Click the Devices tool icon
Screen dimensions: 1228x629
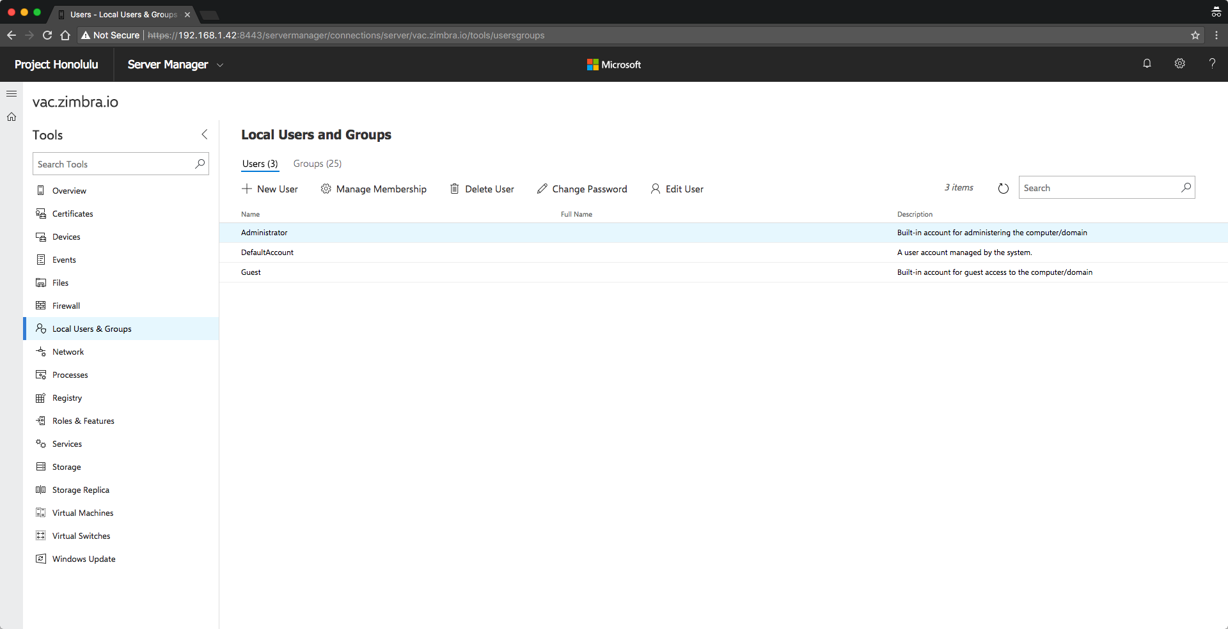[x=41, y=237]
